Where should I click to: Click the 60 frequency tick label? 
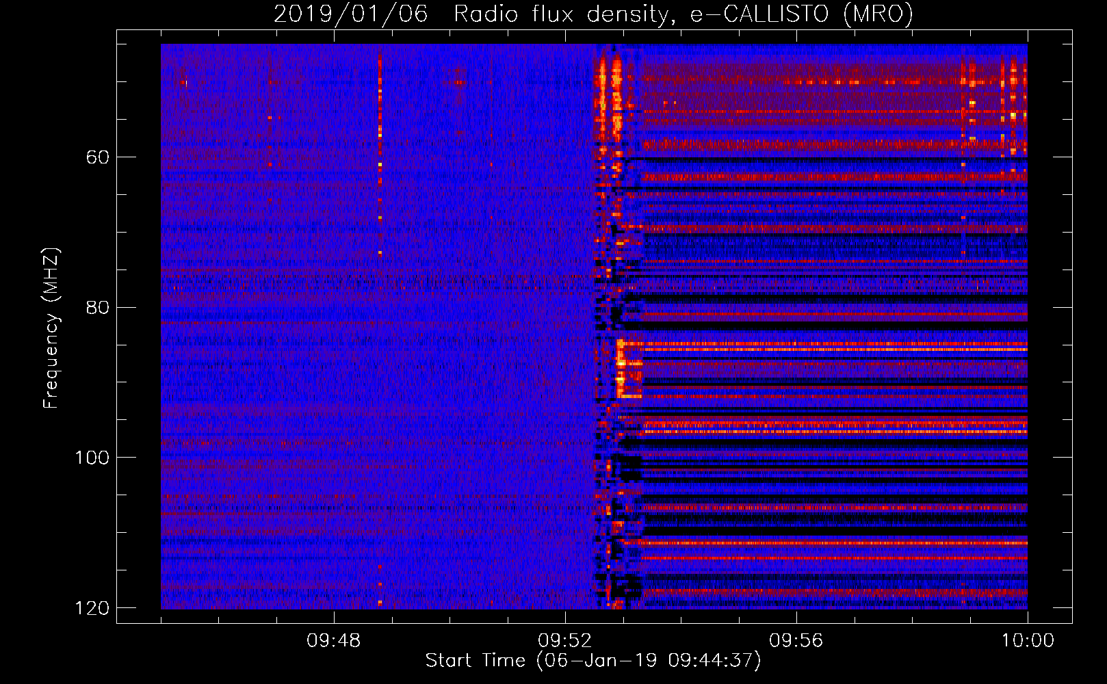point(98,157)
